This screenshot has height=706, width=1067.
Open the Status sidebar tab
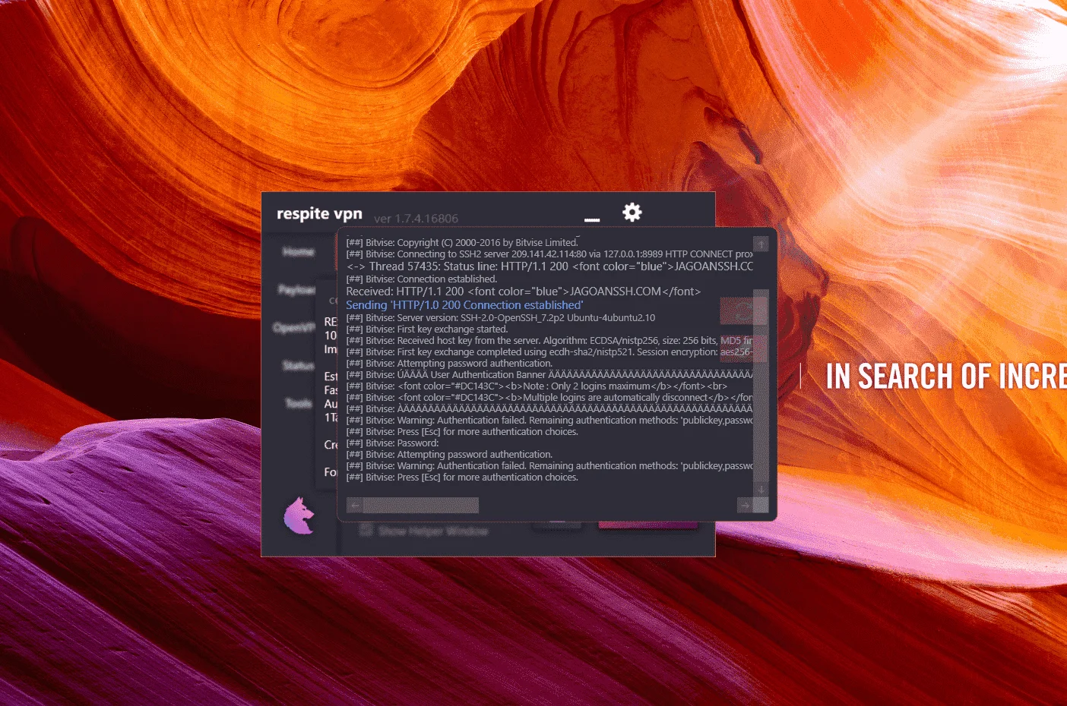pos(298,365)
